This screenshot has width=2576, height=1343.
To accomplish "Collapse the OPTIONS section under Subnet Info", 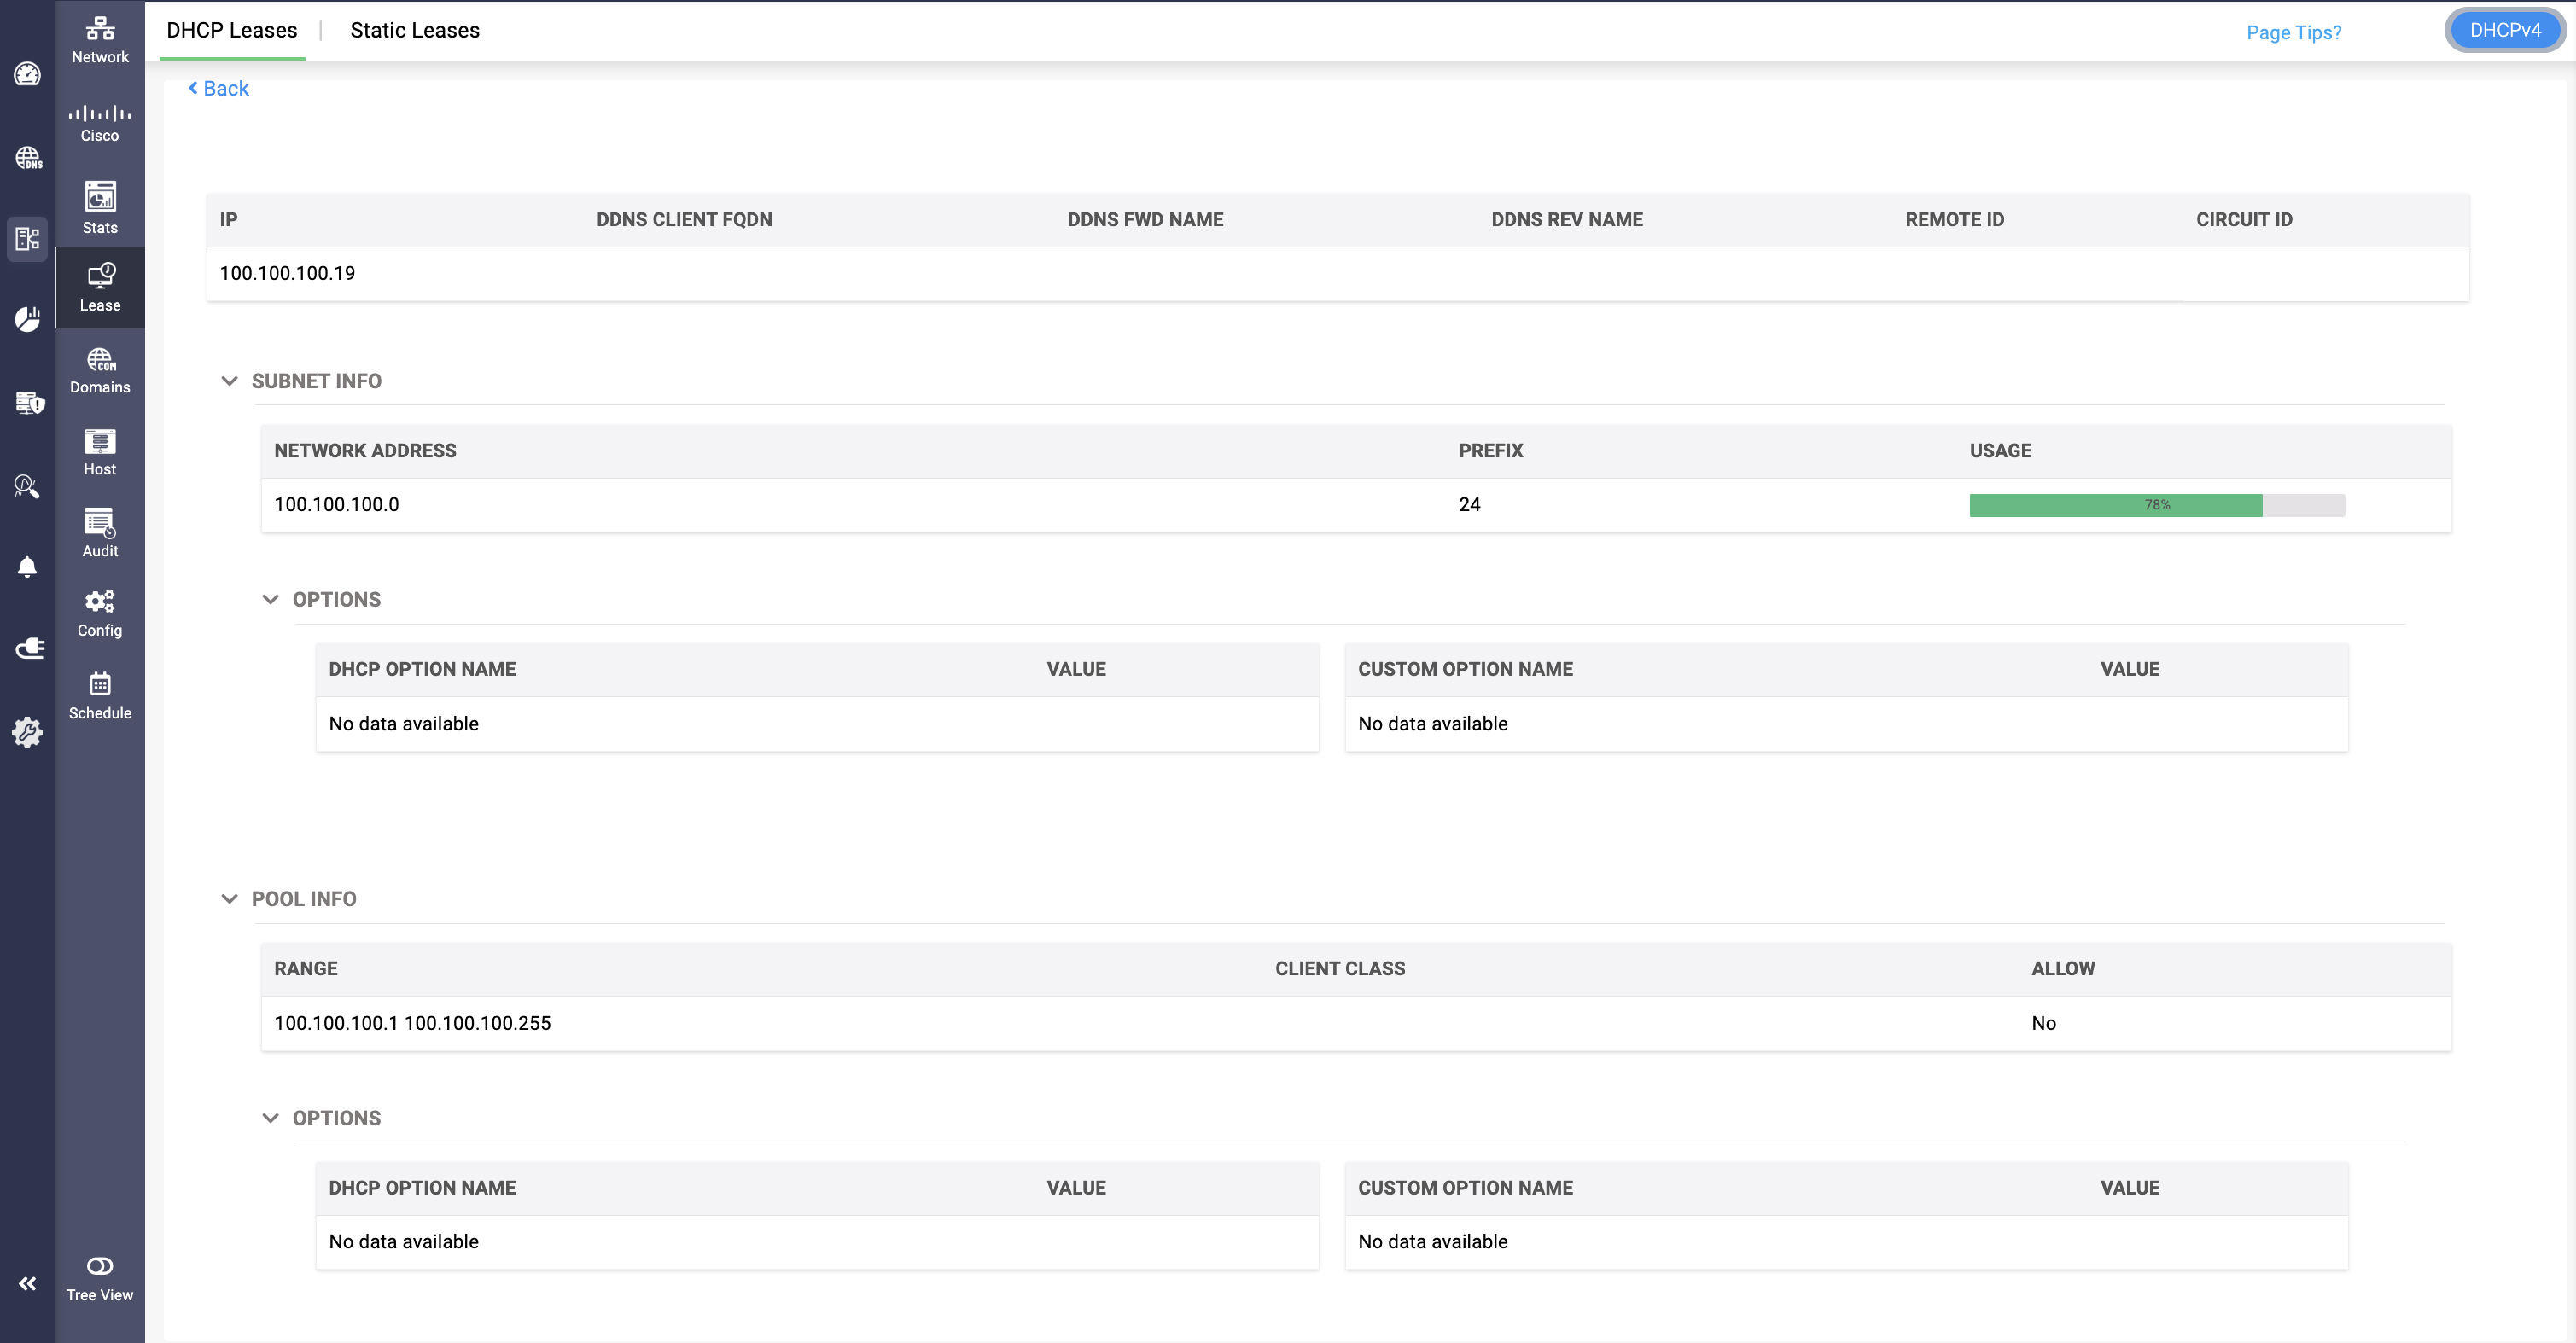I will (x=270, y=600).
